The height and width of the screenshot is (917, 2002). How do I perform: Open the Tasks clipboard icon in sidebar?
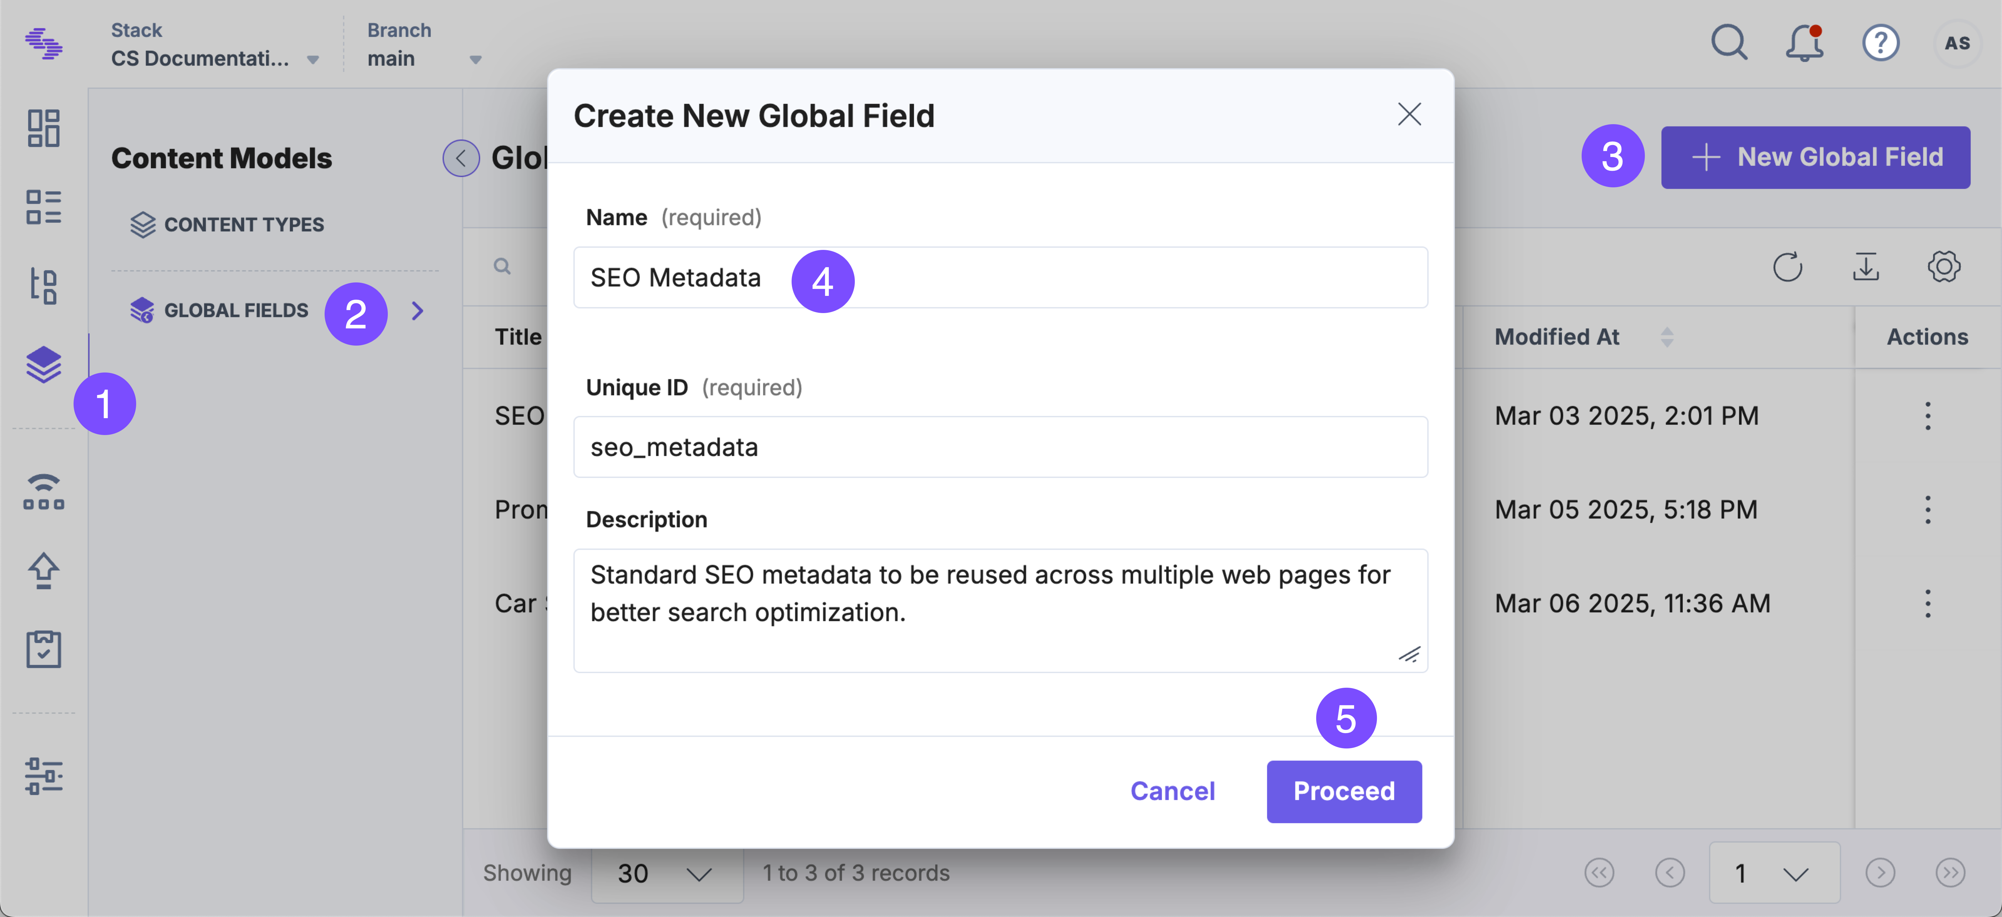pos(44,648)
